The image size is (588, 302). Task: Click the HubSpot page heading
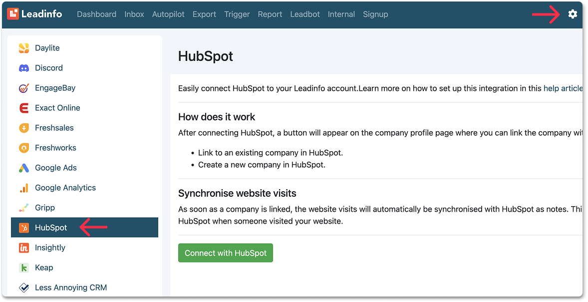[x=206, y=56]
